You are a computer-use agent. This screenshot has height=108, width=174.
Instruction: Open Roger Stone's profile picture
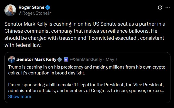tap(10, 10)
